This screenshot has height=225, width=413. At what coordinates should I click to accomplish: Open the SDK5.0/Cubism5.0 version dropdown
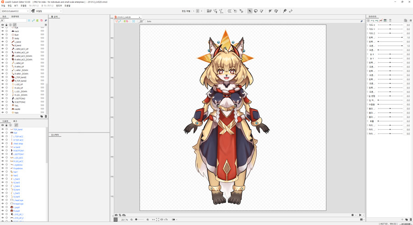point(15,11)
